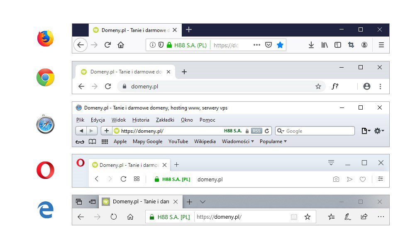The width and height of the screenshot is (415, 249).
Task: Open Safari Widok menu
Action: tap(119, 120)
